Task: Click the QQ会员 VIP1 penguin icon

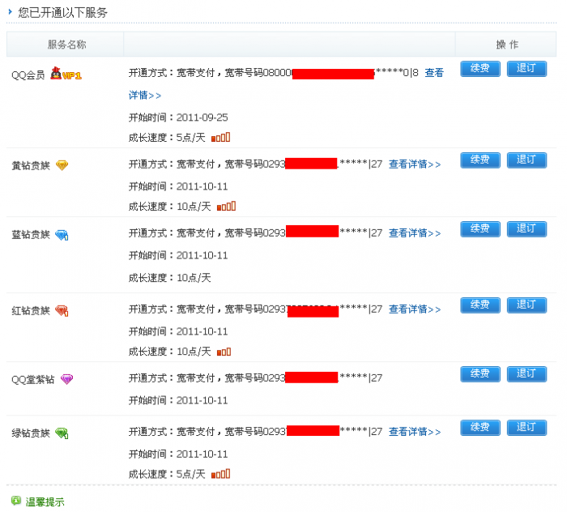Action: tap(66, 74)
